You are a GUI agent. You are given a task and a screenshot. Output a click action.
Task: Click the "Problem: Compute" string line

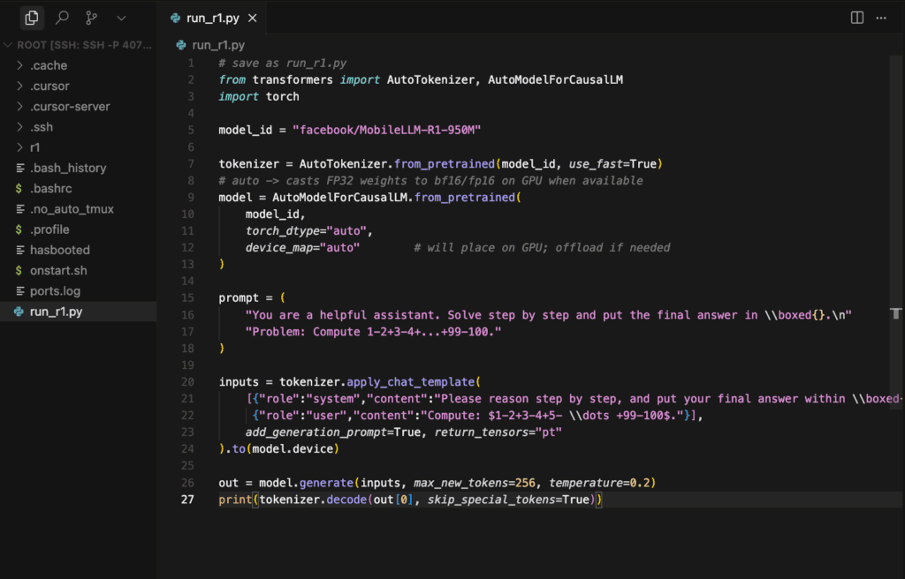[x=374, y=332]
